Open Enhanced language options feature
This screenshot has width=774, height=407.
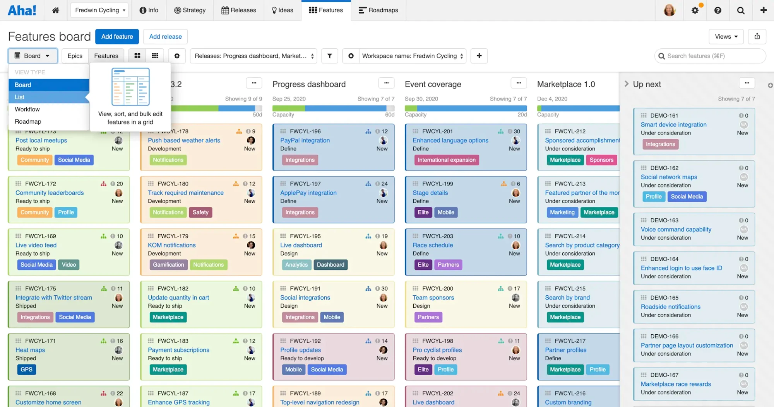click(450, 140)
